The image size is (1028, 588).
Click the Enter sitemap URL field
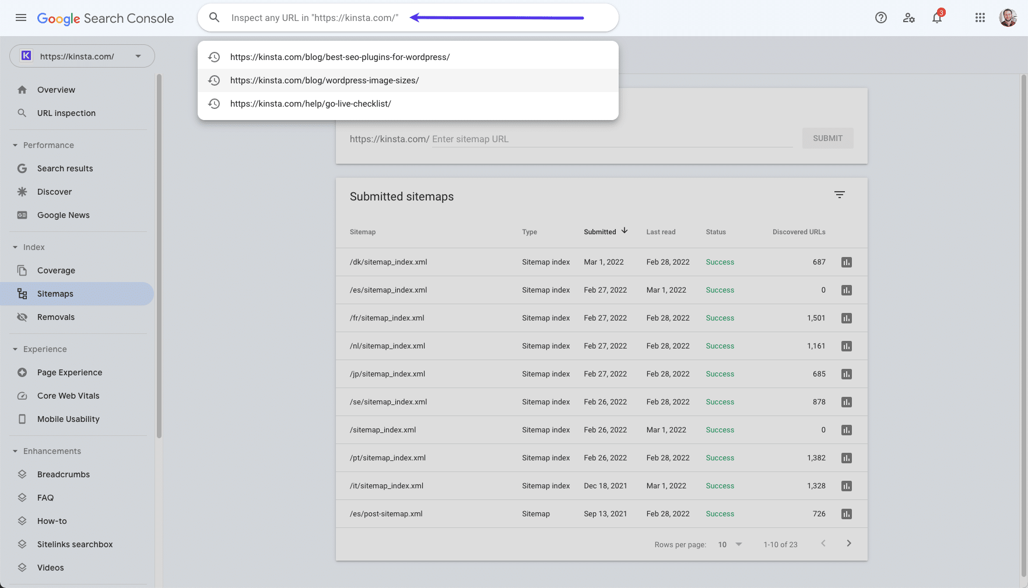click(611, 139)
